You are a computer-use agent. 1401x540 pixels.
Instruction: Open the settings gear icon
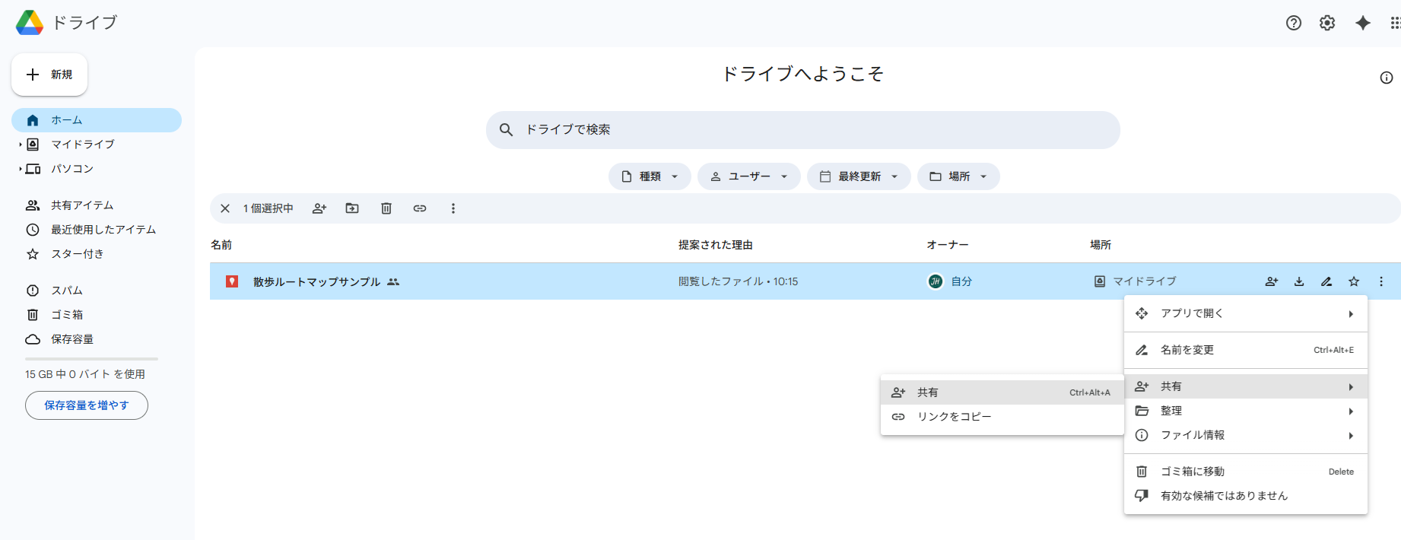coord(1327,23)
